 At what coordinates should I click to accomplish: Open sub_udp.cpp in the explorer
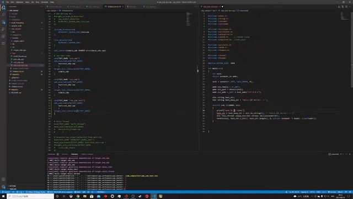tap(18, 62)
